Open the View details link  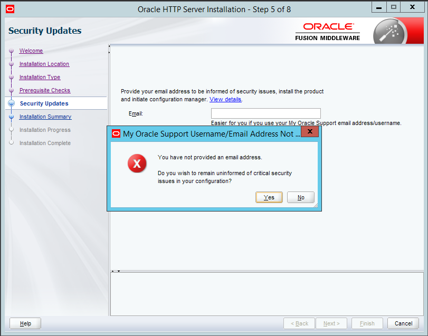tap(225, 99)
